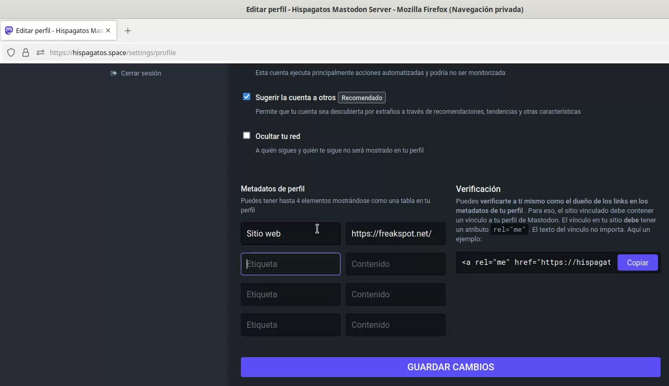This screenshot has width=669, height=386.
Task: Click the Cerrar sesión logout icon
Action: point(113,73)
